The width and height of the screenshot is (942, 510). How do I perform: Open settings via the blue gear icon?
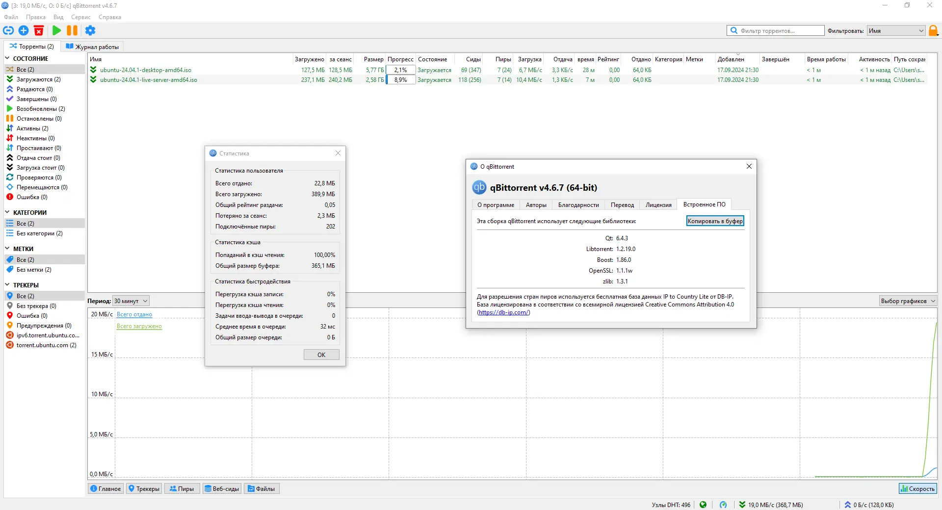coord(90,30)
